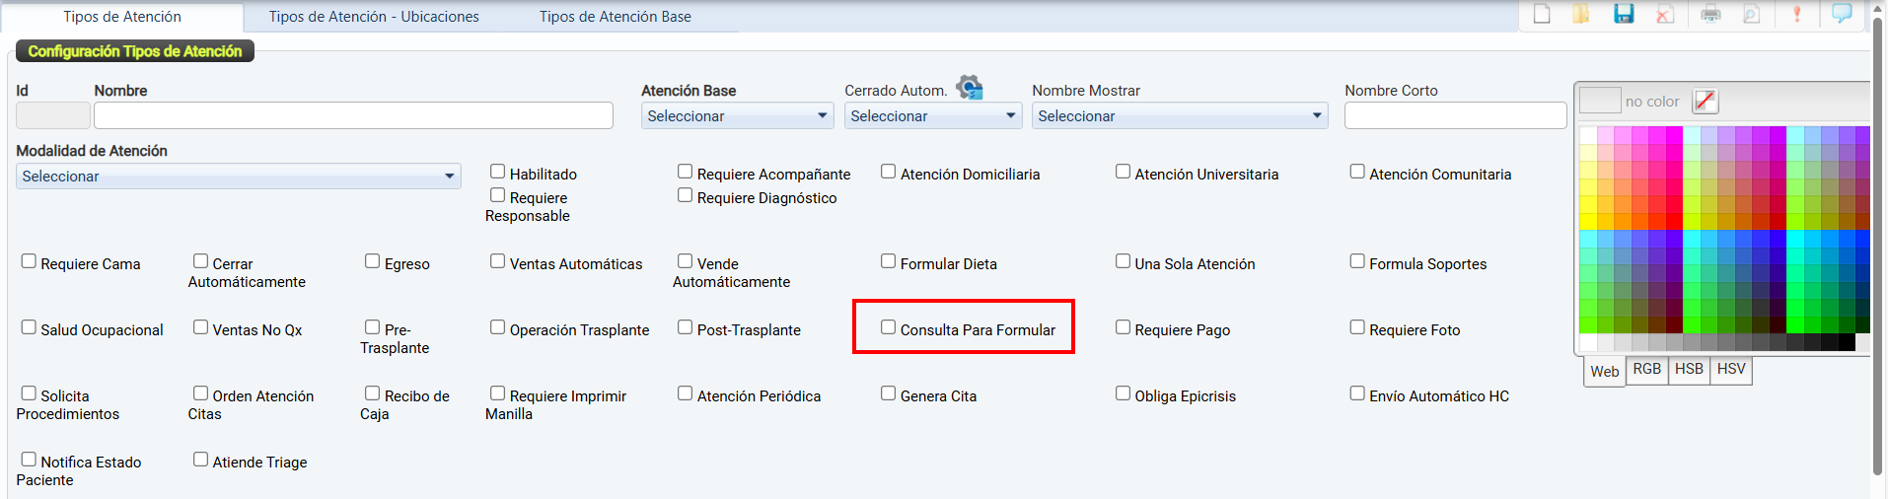Switch to Tipos de Atención - Ubicaciones tab
The image size is (1888, 499).
click(x=374, y=17)
